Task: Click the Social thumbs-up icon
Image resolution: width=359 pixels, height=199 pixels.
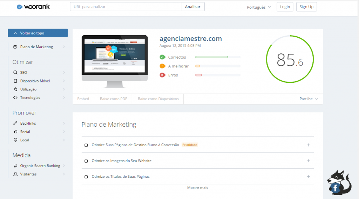Action: coord(15,132)
